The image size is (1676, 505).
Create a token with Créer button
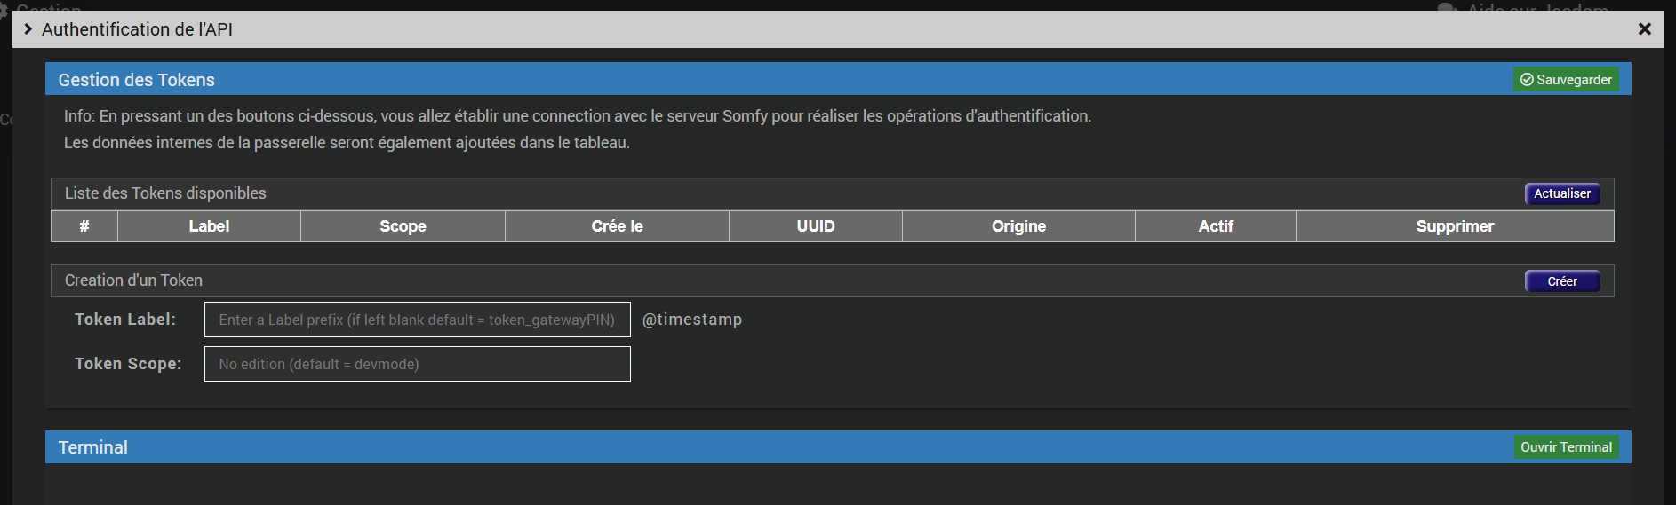(1562, 281)
